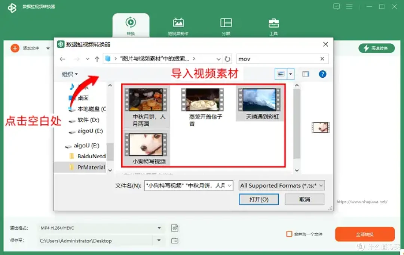Open the 工具 toolbox tab
This screenshot has width=404, height=255.
[x=273, y=26]
